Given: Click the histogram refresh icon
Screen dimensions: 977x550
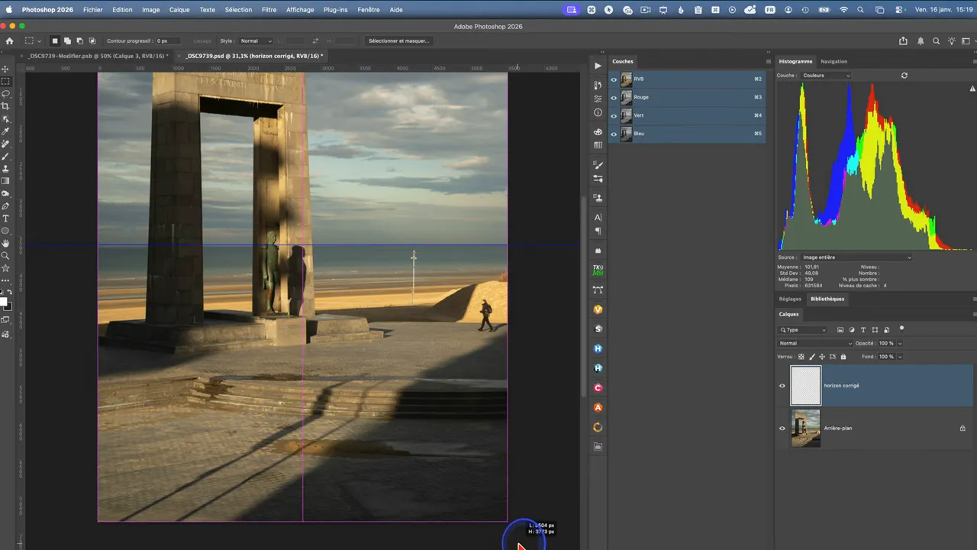Looking at the screenshot, I should [x=904, y=76].
